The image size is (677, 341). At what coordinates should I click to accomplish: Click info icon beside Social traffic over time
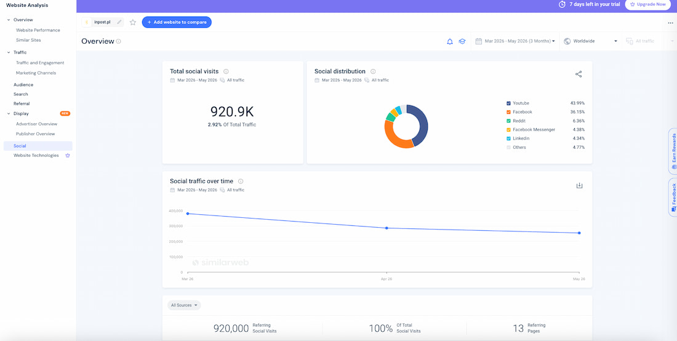coord(241,182)
